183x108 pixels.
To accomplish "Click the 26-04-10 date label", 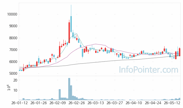I will click(x=134, y=103).
